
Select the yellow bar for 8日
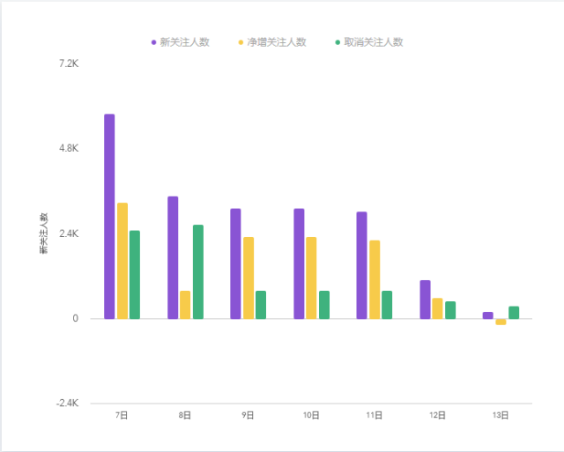pos(185,305)
